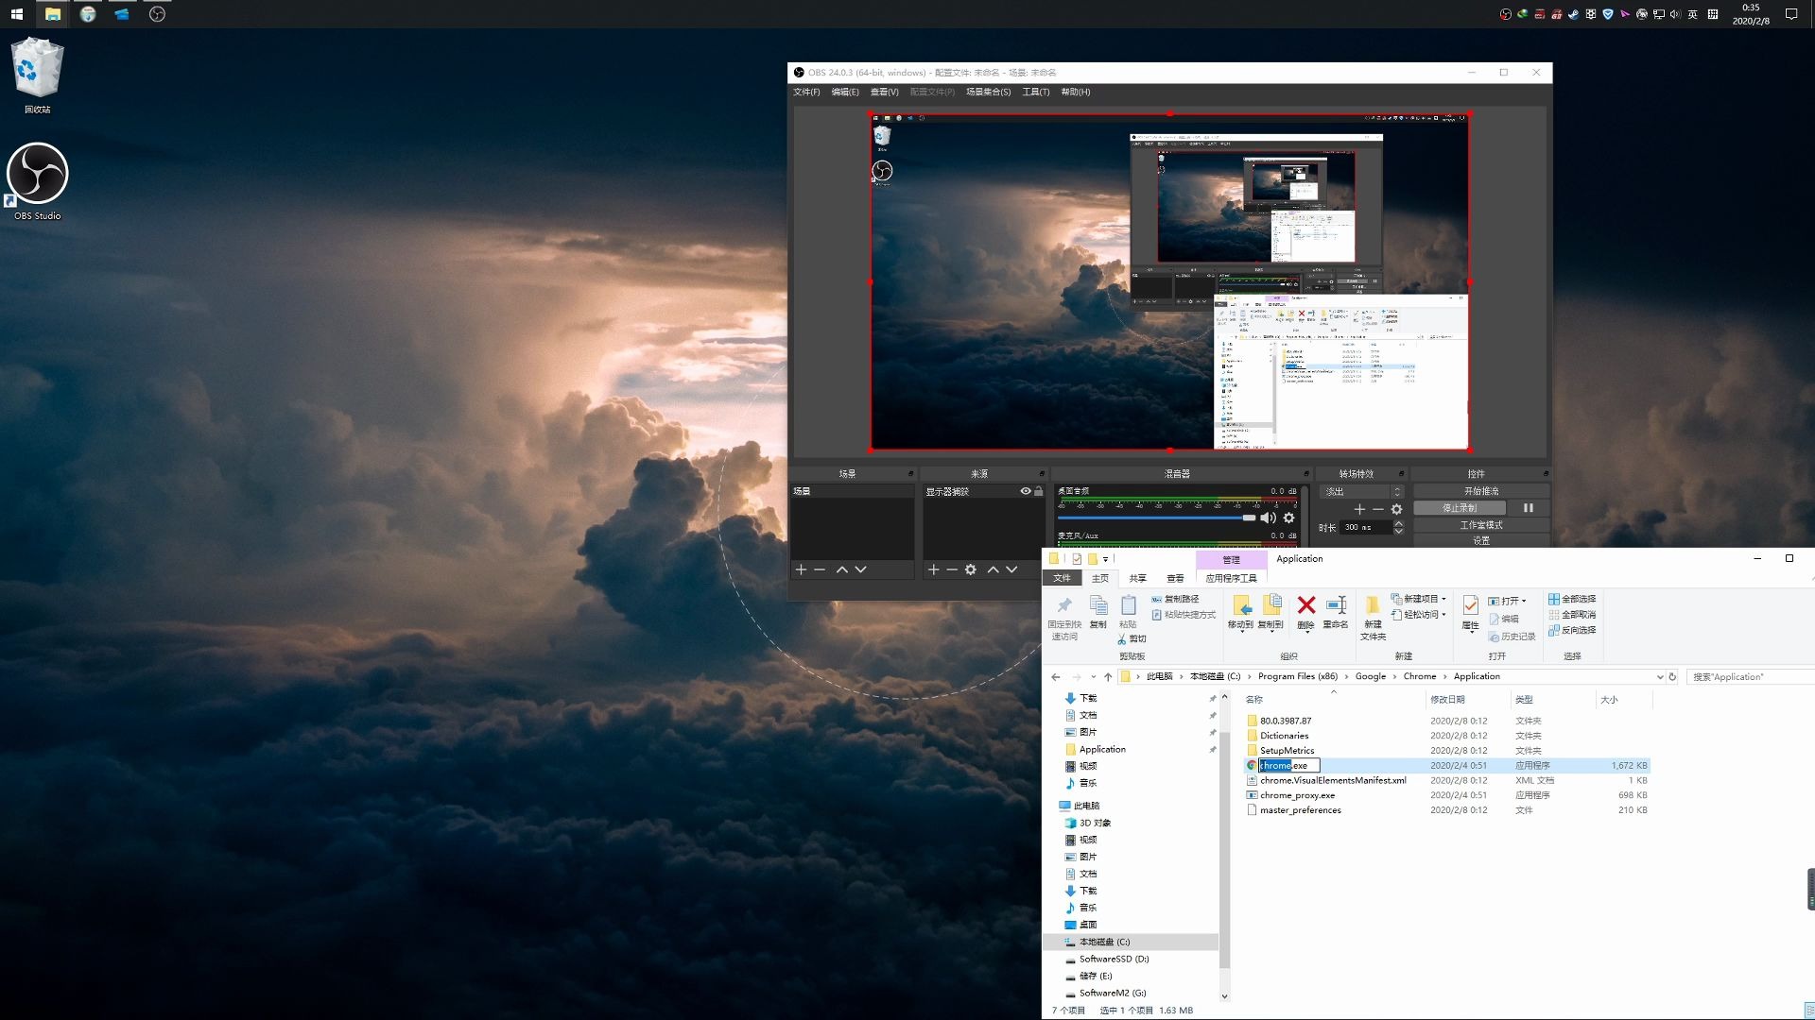
Task: Click the scene add plus icon in OBS
Action: coord(801,569)
